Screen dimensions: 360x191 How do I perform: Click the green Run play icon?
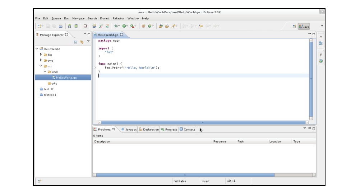pyautogui.click(x=124, y=26)
